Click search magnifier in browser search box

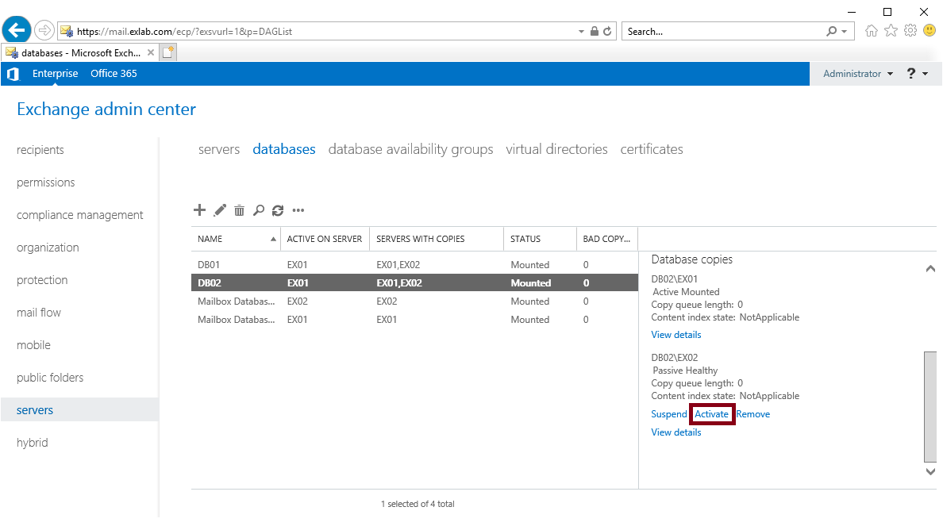tap(832, 31)
